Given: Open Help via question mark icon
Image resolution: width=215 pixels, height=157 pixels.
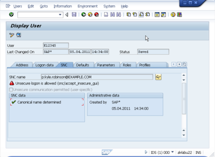Looking at the screenshot, I should coord(173,15).
